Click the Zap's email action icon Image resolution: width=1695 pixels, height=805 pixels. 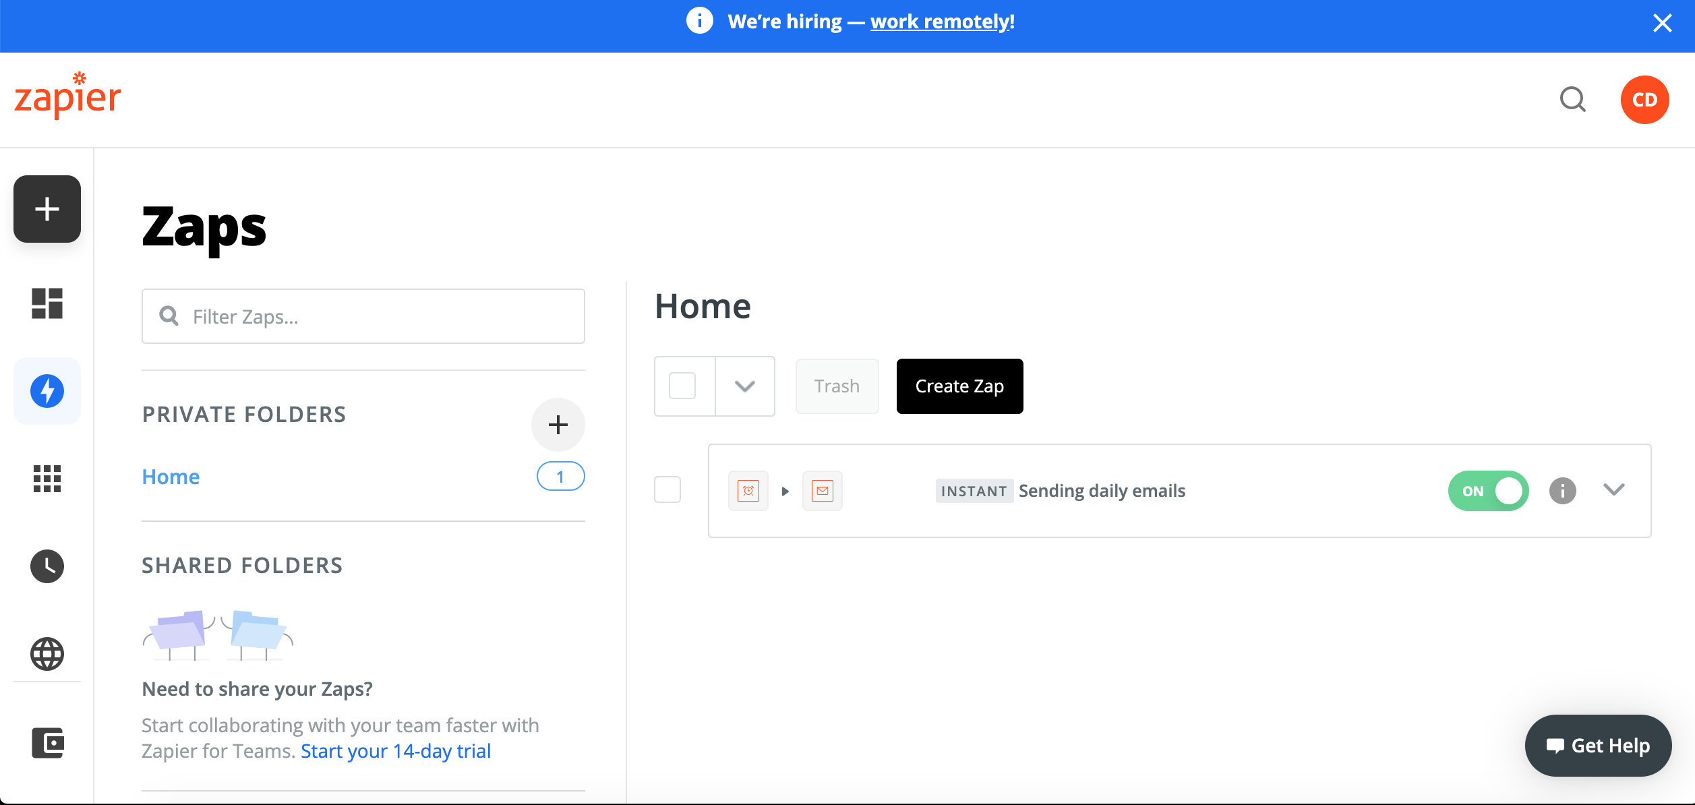(x=823, y=491)
